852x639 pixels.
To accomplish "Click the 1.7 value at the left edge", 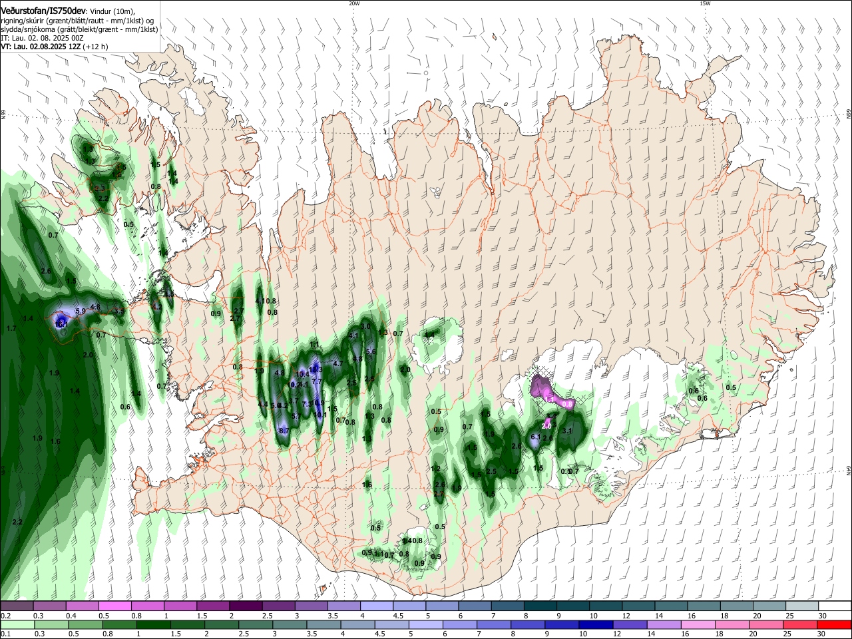I will pos(11,328).
